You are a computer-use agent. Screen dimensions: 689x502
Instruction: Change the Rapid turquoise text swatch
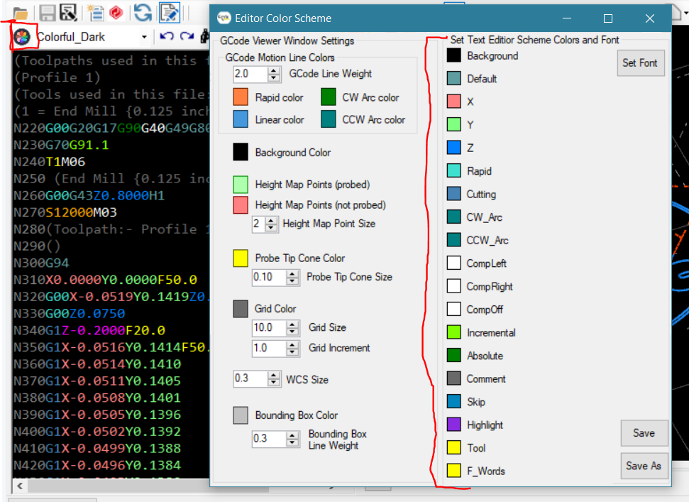click(x=454, y=170)
